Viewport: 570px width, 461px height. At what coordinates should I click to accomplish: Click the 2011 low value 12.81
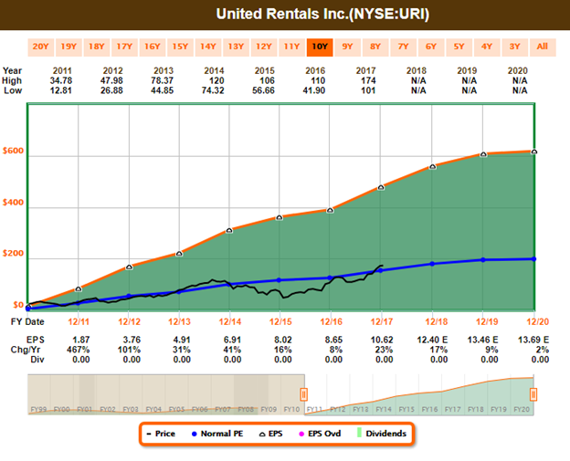(61, 90)
